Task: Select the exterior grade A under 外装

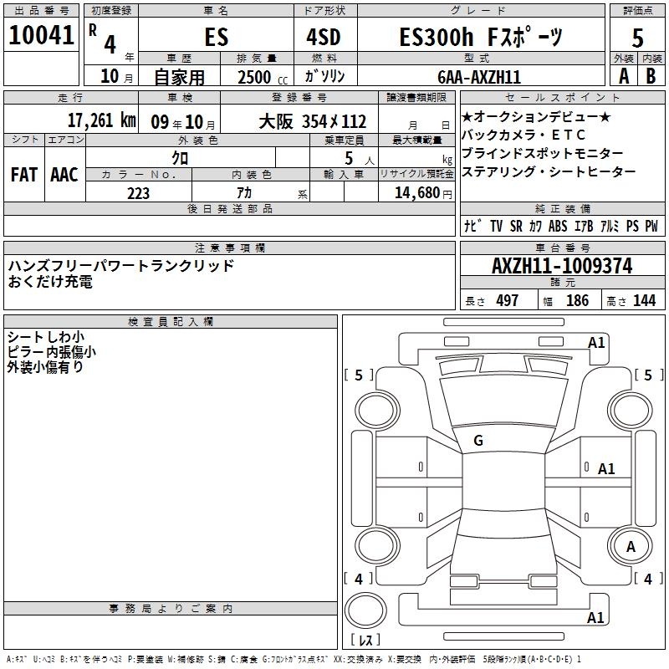Action: (624, 76)
